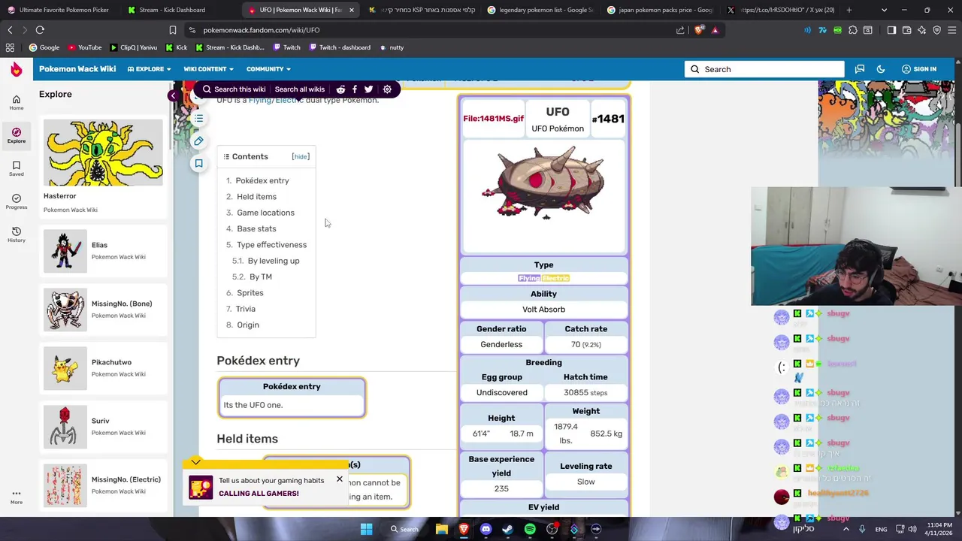Switch to japan pokemon packs price tab

[659, 10]
